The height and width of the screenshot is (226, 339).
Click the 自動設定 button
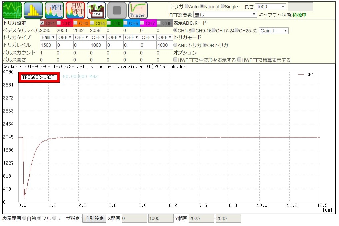(94, 218)
